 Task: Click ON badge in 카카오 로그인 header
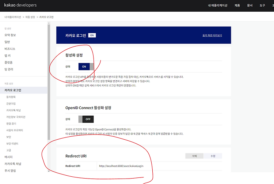(x=92, y=35)
